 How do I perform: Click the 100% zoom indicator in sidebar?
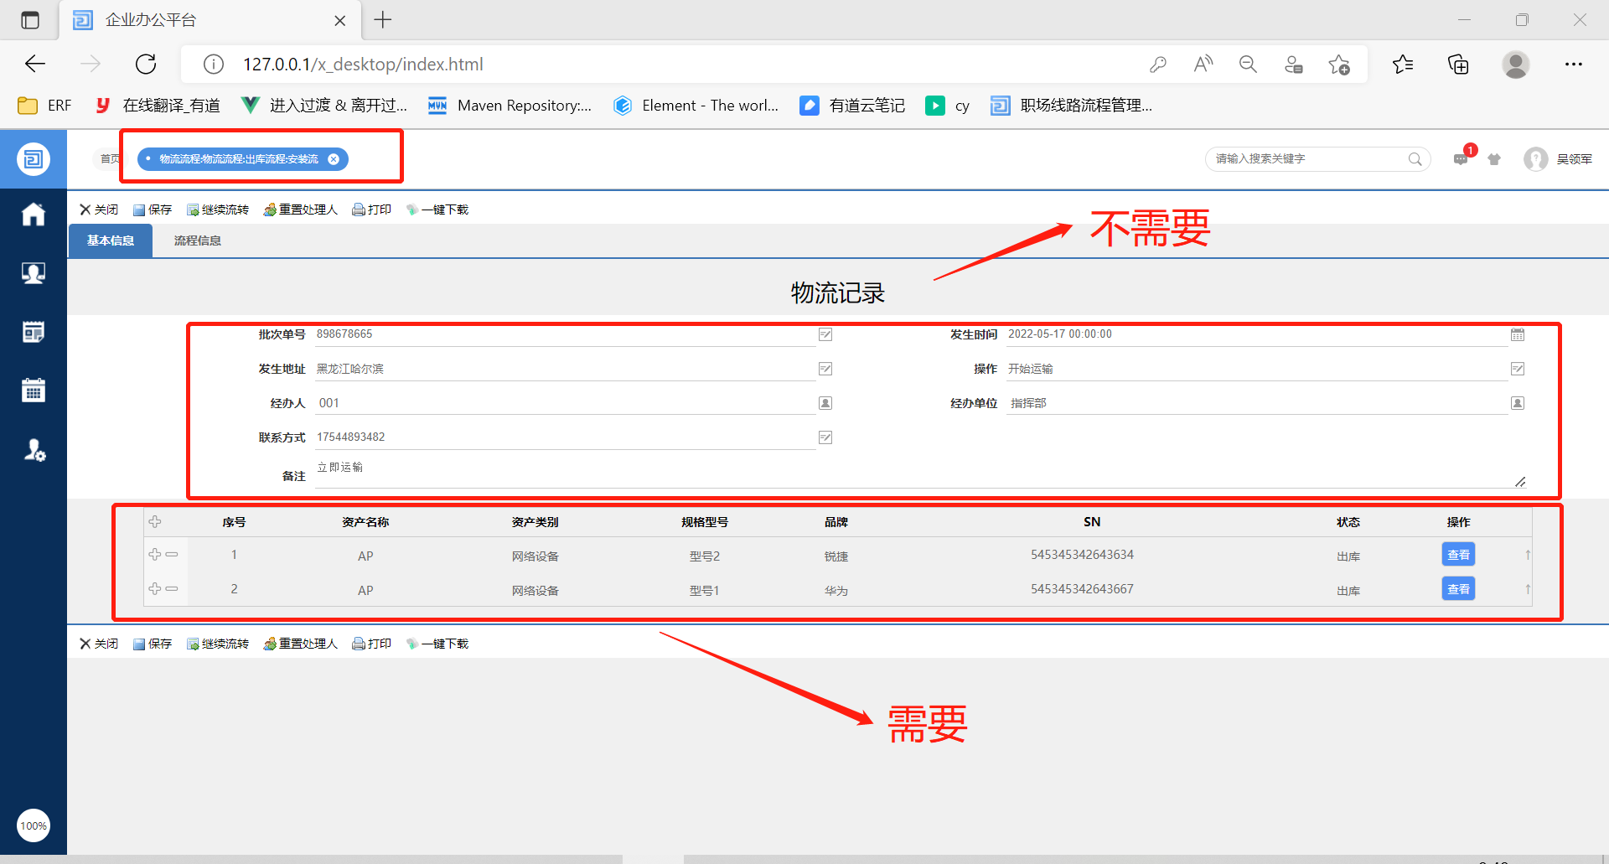coord(34,825)
